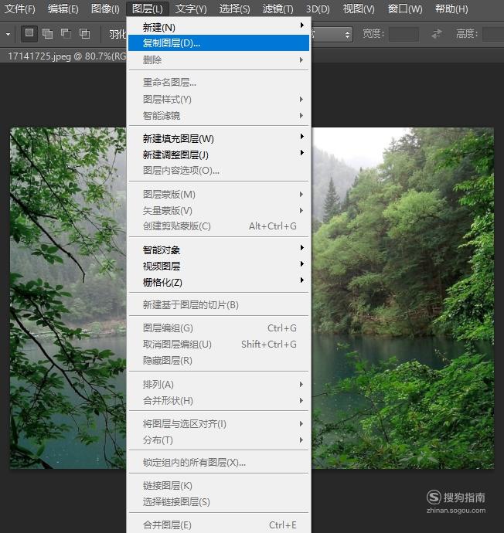Screen dimensions: 504x533
Task: Expand the 图层蒙版(M) submenu
Action: (219, 195)
